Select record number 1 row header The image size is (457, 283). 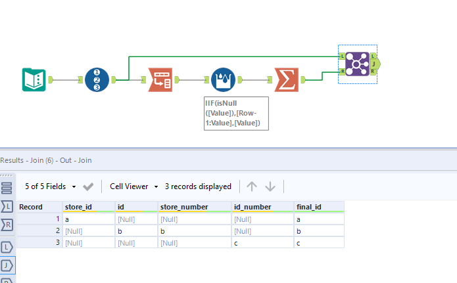pos(39,219)
